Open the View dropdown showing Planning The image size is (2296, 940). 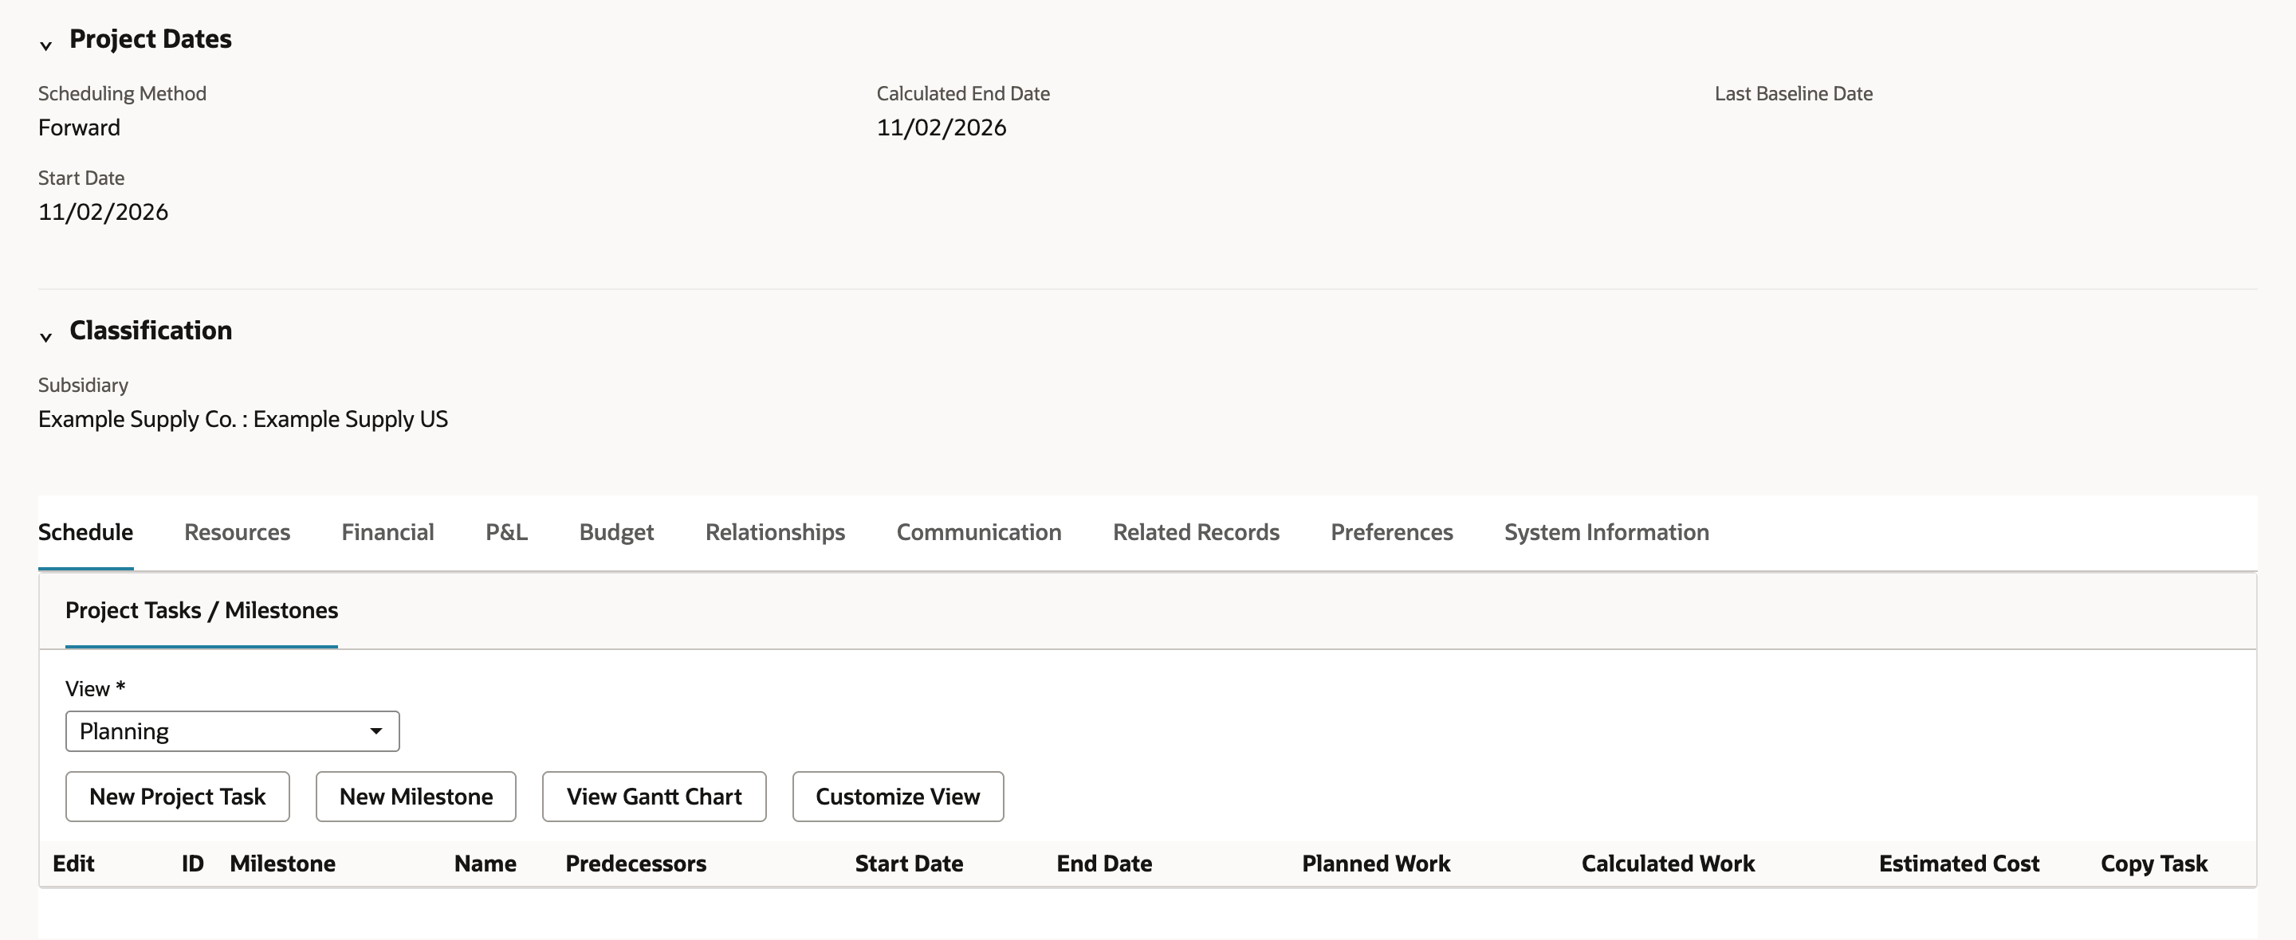click(232, 730)
